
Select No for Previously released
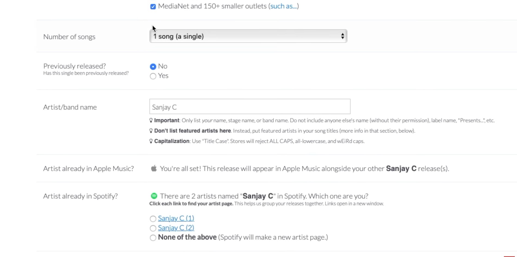pos(153,66)
